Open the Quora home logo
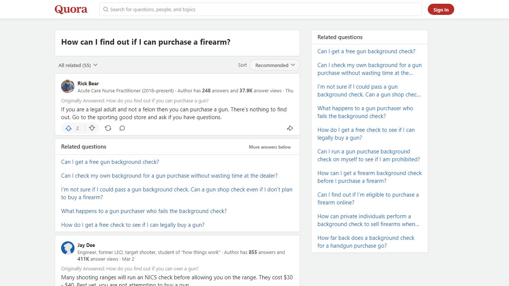Screen dimensions: 509x286 pos(71,9)
